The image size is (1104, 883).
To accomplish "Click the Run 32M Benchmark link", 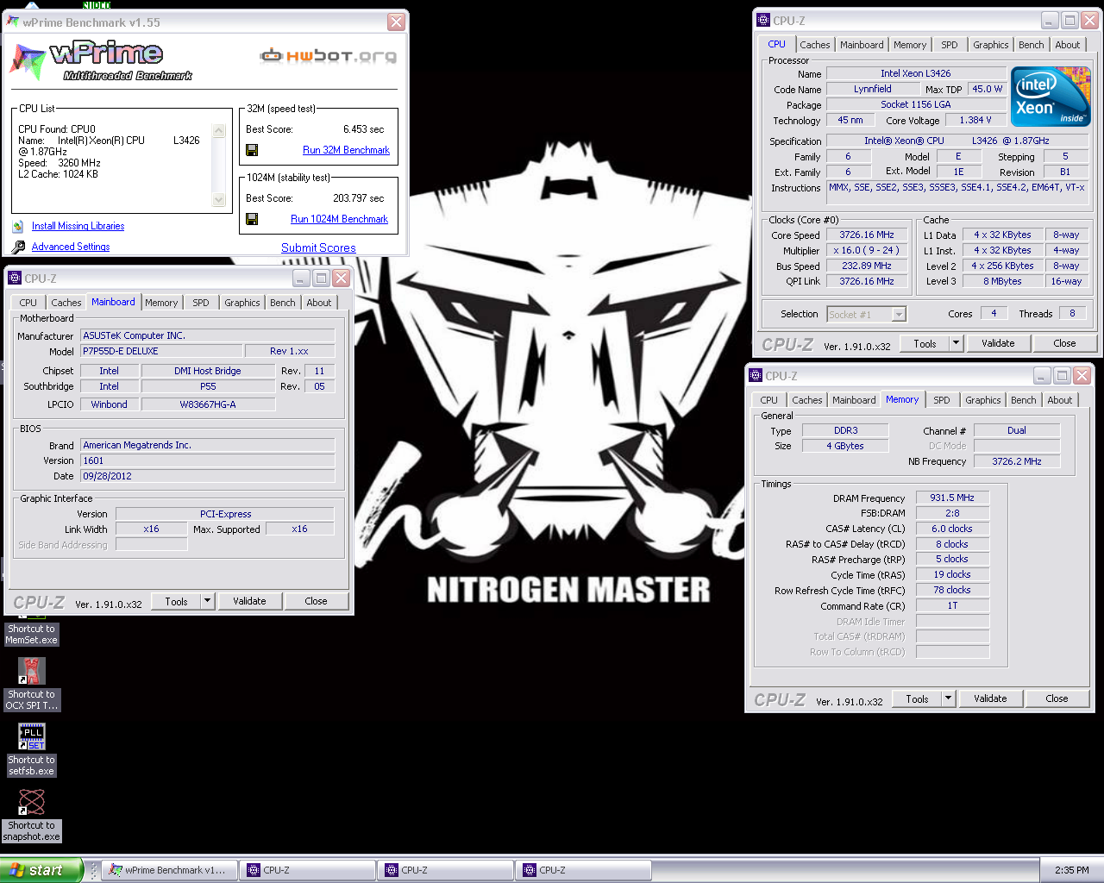I will (x=346, y=150).
